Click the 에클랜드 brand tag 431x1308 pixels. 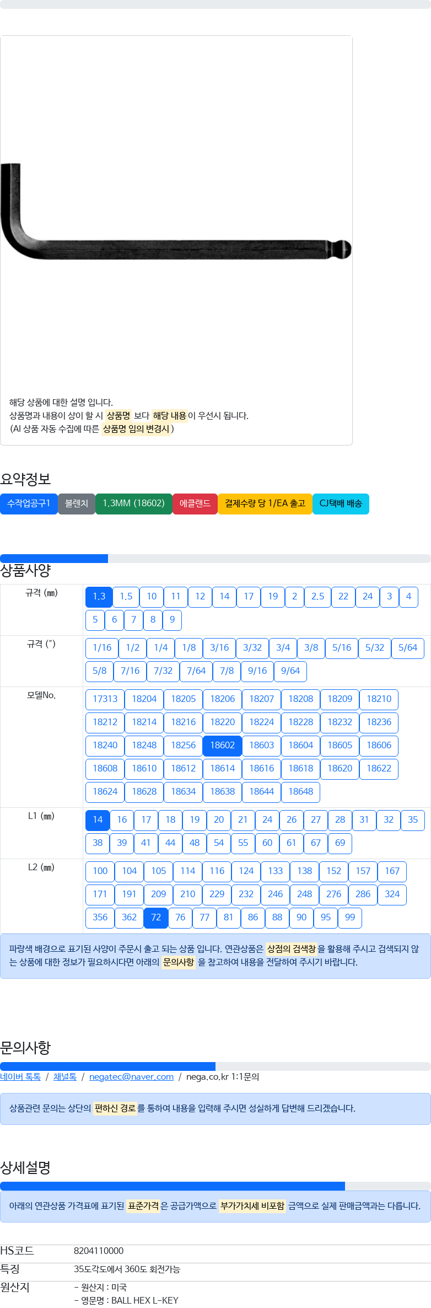(x=195, y=504)
